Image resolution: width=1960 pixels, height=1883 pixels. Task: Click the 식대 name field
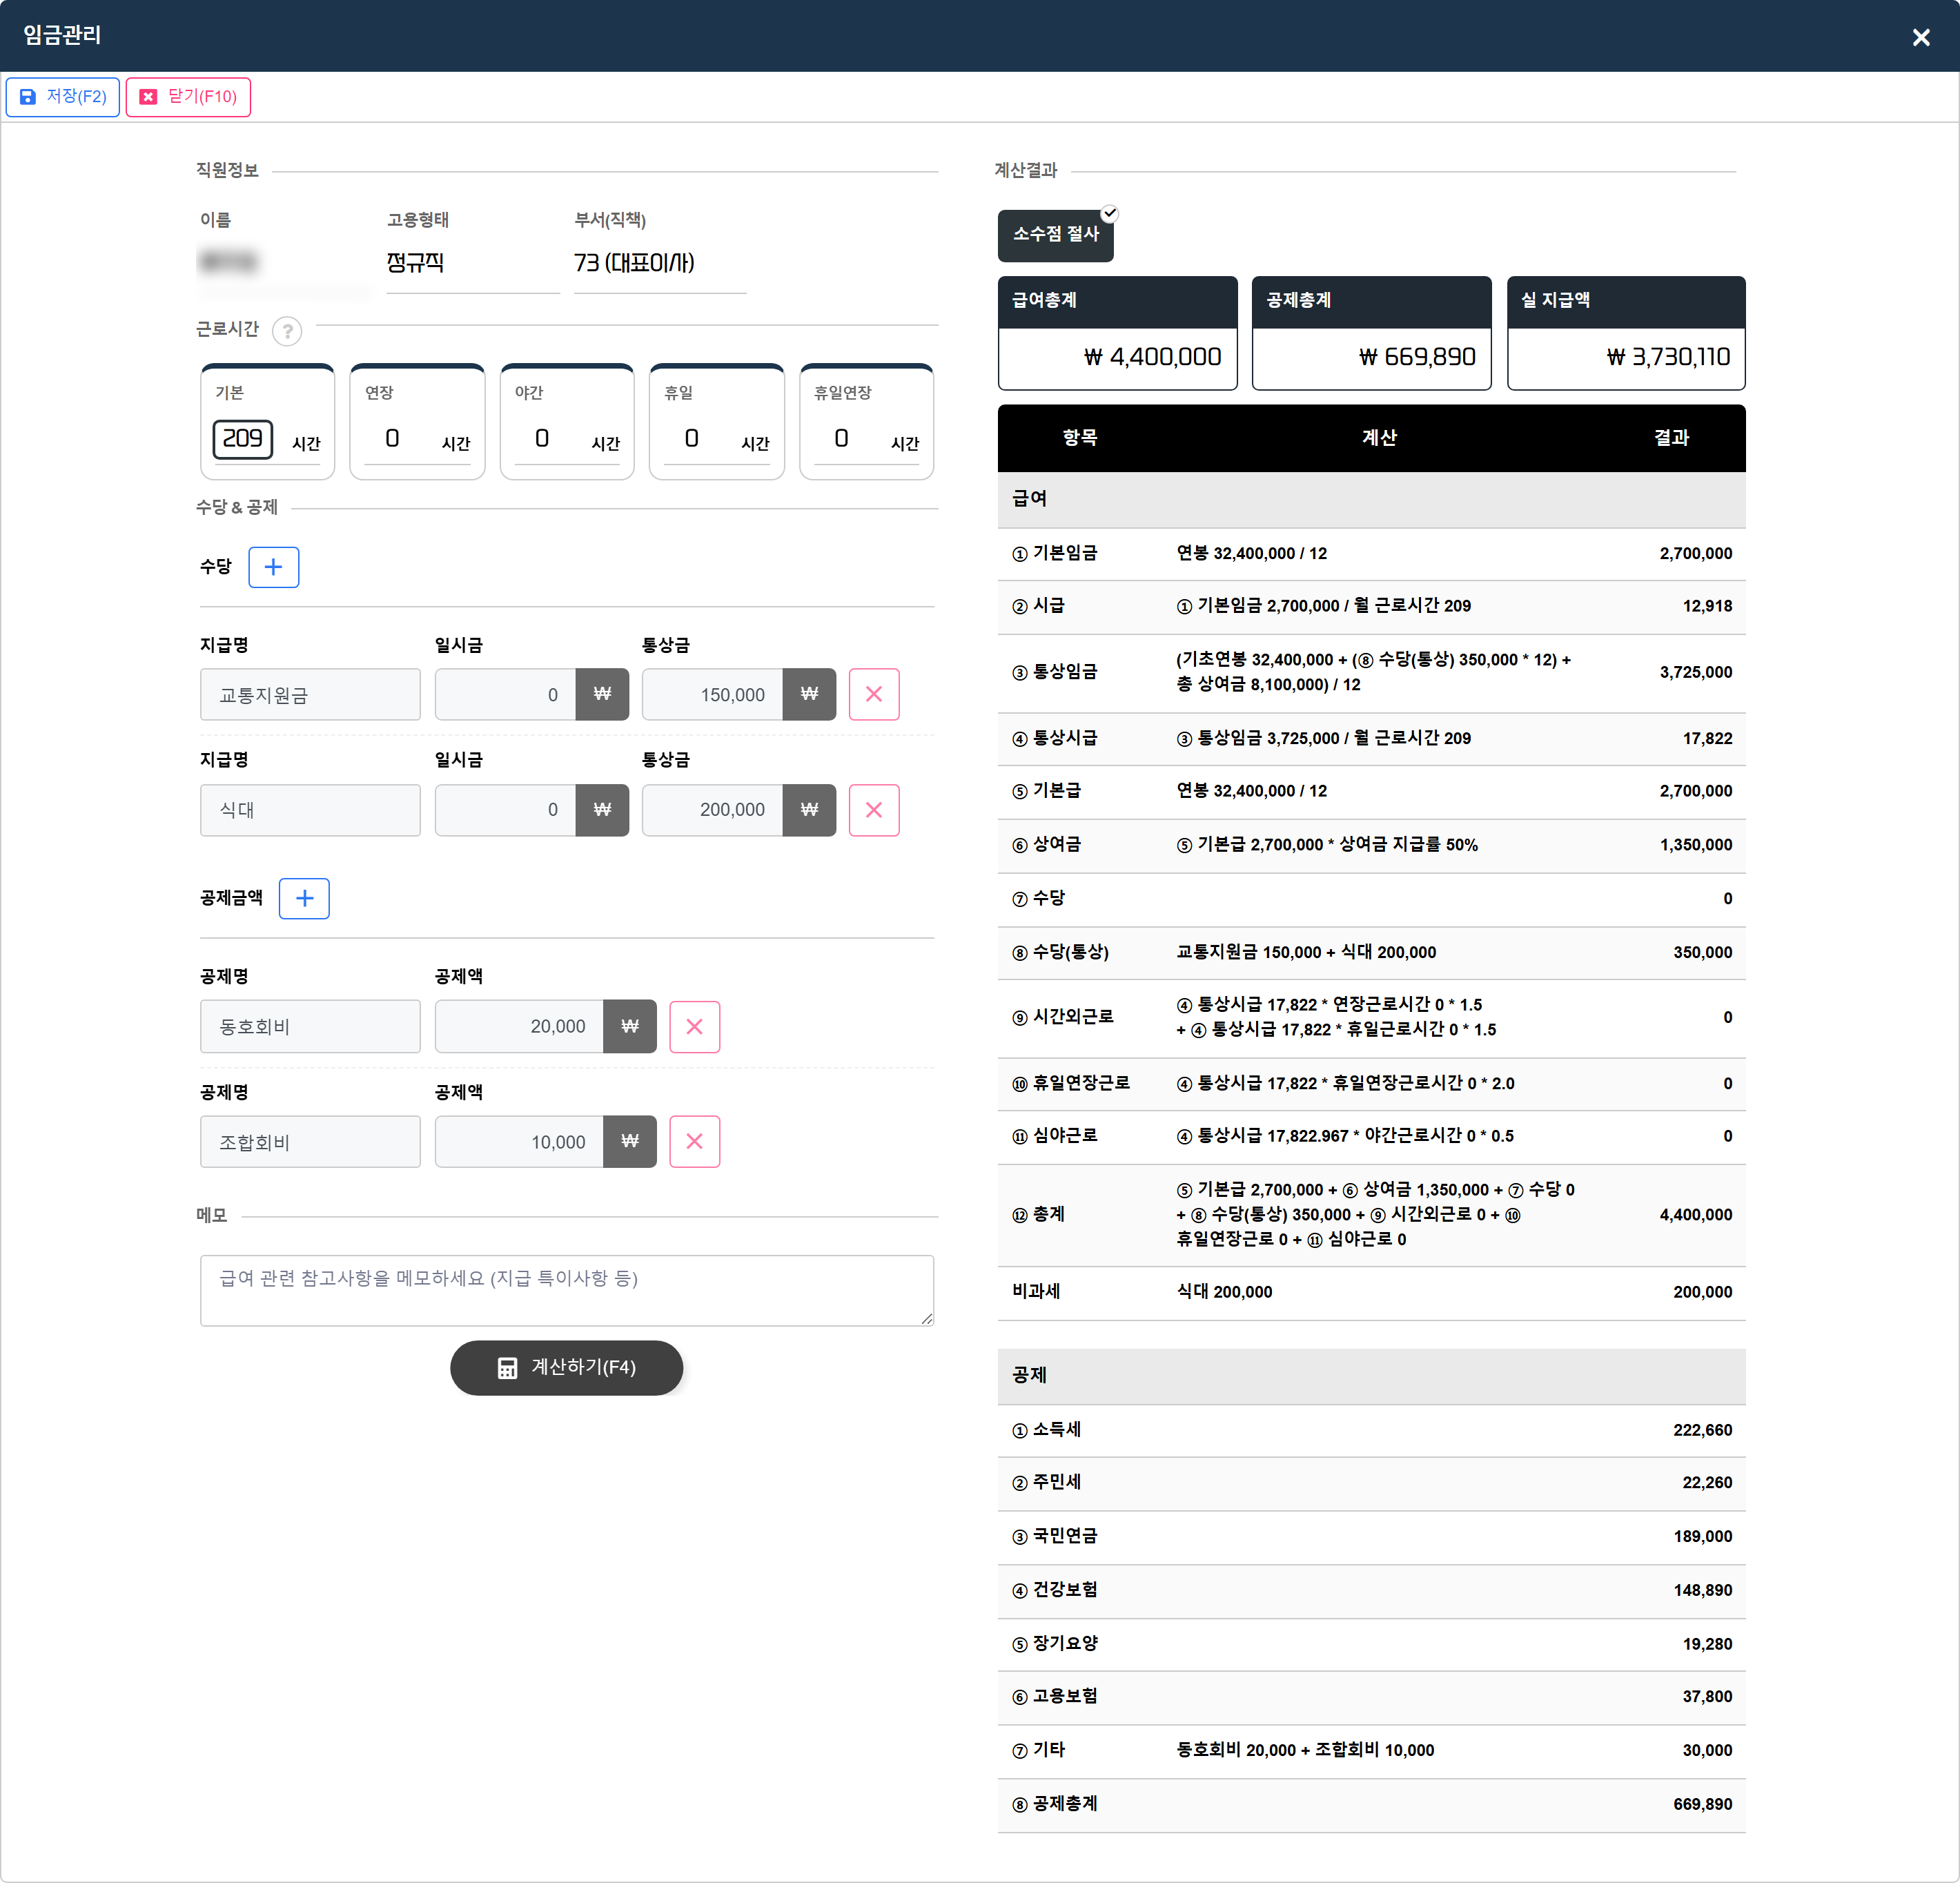tap(310, 810)
